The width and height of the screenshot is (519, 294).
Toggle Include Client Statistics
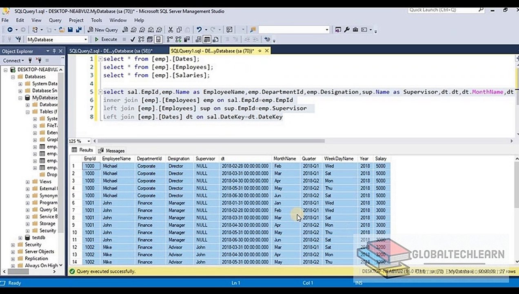point(187,40)
